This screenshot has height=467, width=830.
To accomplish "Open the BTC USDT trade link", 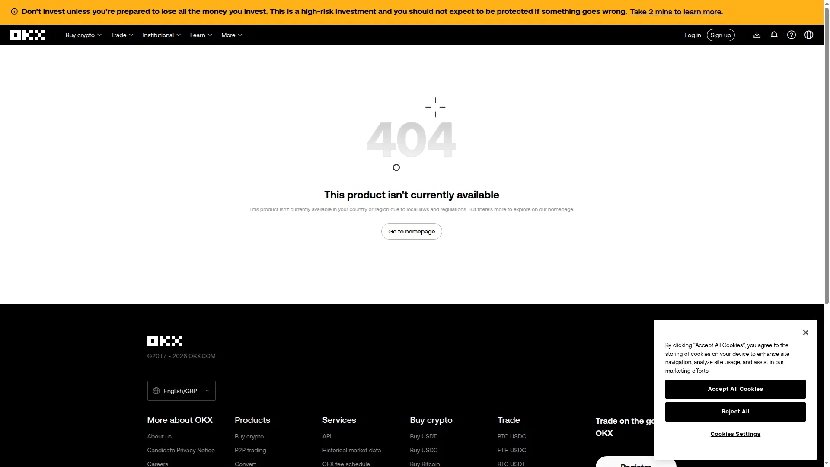I will point(511,464).
